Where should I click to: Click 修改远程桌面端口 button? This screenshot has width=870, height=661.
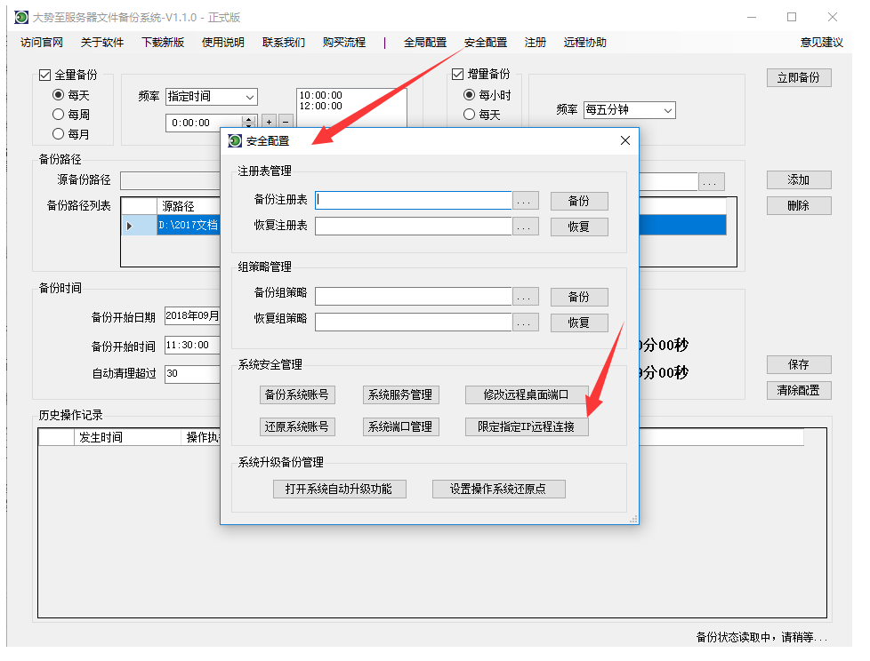point(525,394)
